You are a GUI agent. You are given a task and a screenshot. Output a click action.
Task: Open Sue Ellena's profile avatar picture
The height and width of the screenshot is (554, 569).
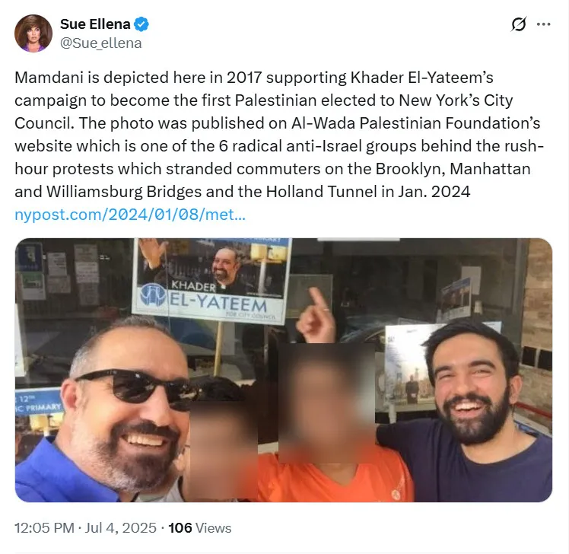coord(33,33)
